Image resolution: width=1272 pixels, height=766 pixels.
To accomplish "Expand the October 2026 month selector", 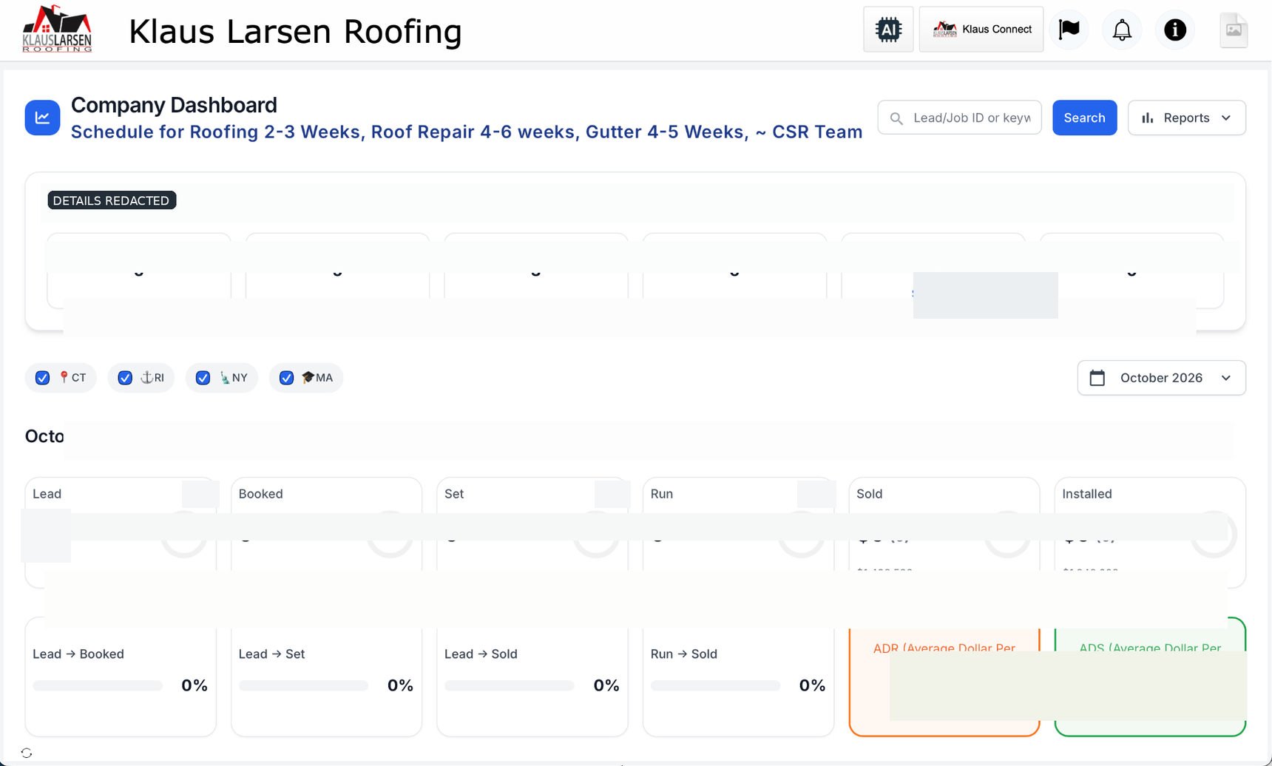I will point(1161,378).
